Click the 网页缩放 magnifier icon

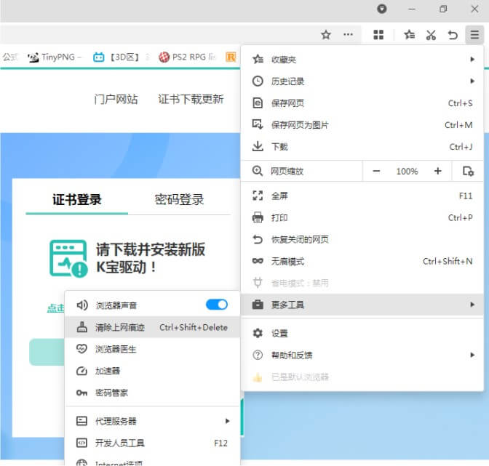(258, 171)
